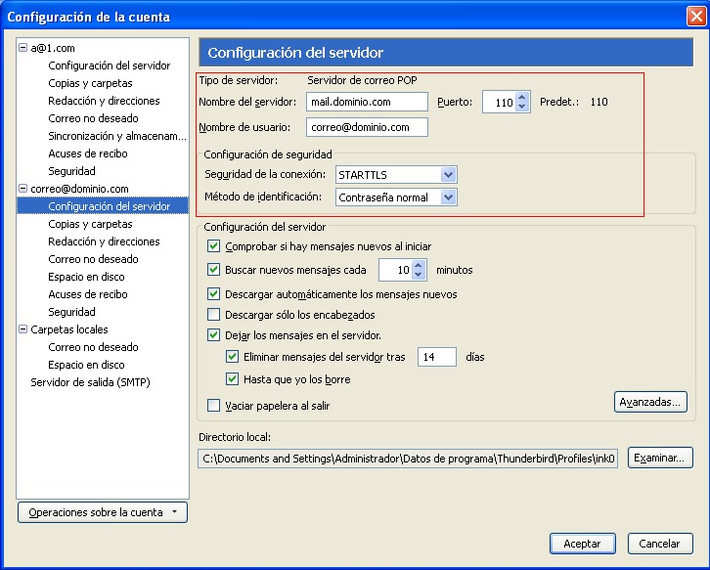The width and height of the screenshot is (710, 570).
Task: Increase the Puerto number with up arrow
Action: pos(522,97)
